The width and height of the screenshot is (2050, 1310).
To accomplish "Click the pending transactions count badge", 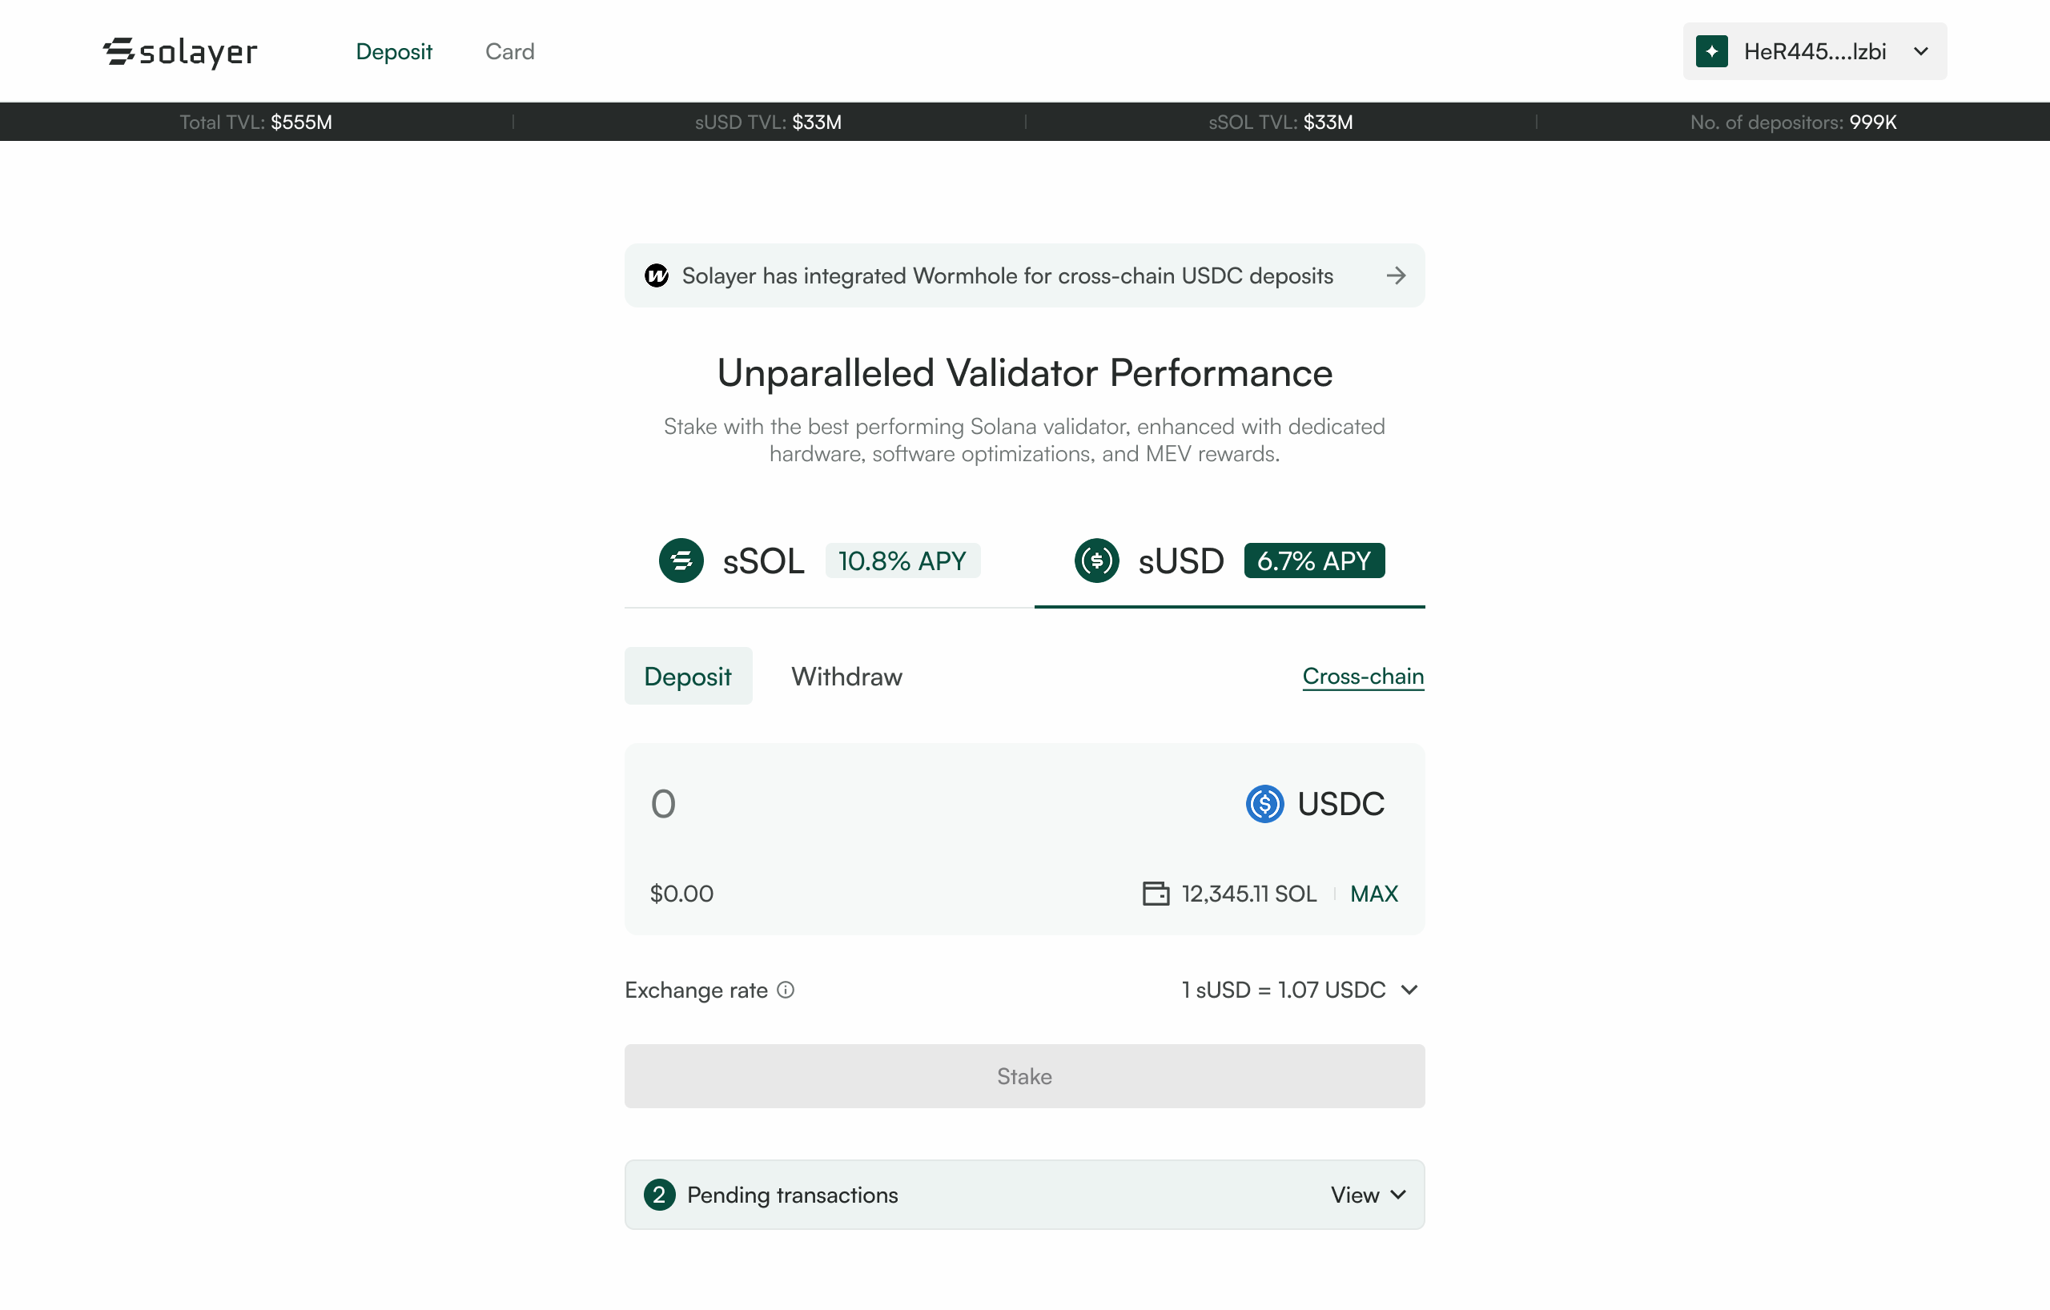I will click(x=659, y=1195).
